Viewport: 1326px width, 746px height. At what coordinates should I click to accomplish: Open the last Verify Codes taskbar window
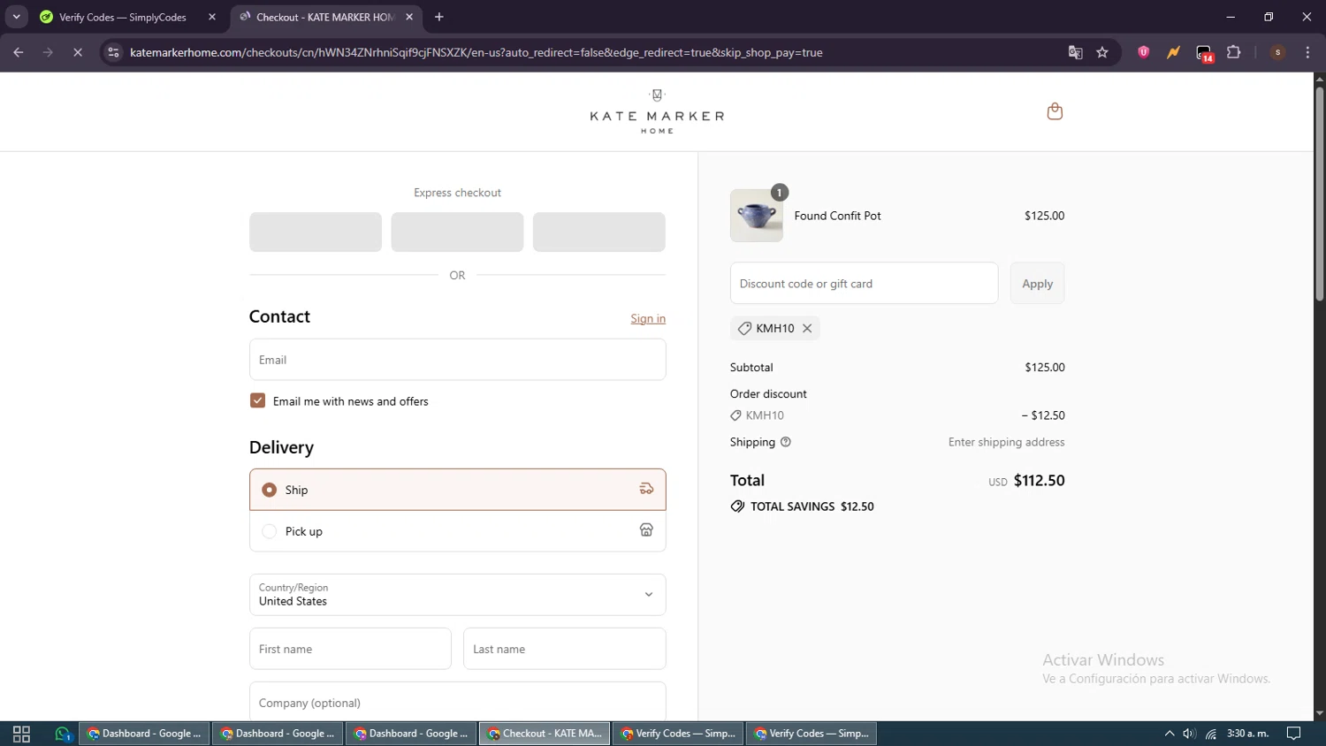[812, 734]
